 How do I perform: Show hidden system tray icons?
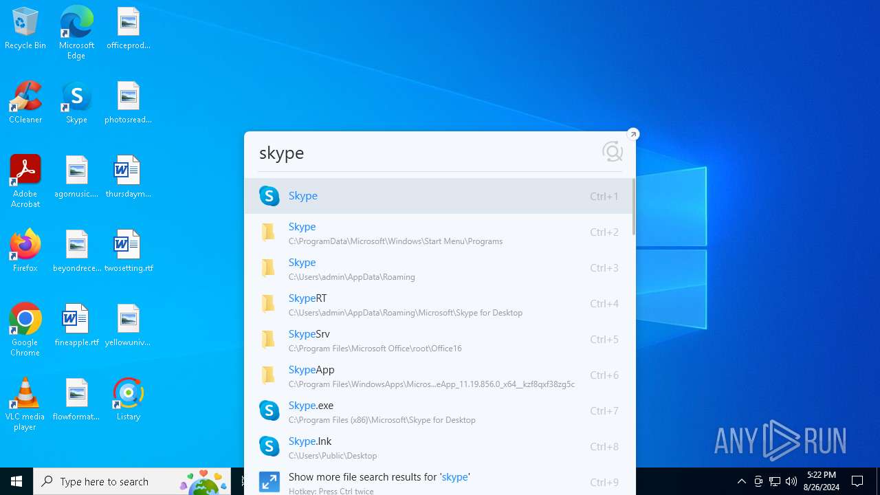click(x=741, y=481)
